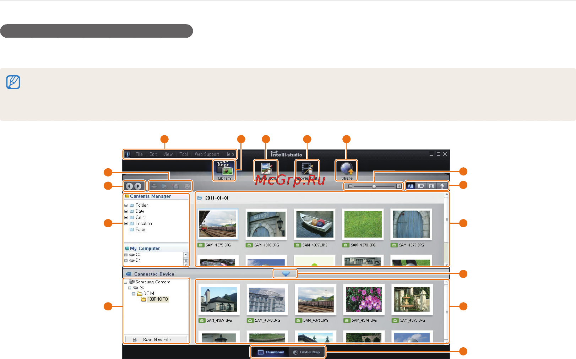
Task: Click the Connected Device header icon
Action: (x=129, y=274)
